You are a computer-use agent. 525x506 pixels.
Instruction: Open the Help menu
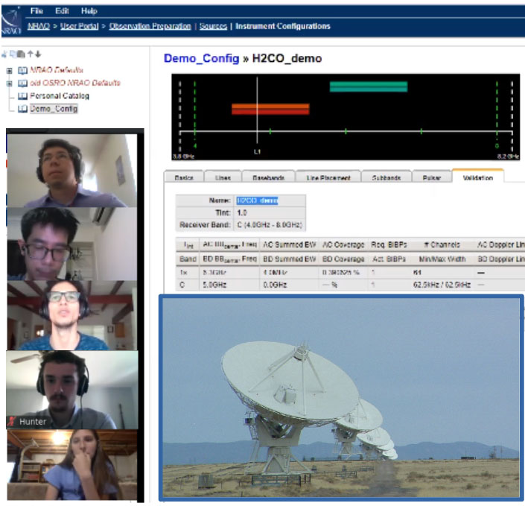pos(89,11)
